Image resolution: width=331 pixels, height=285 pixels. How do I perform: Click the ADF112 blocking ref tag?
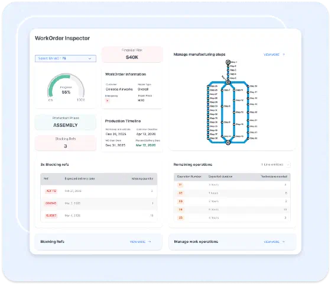51,191
